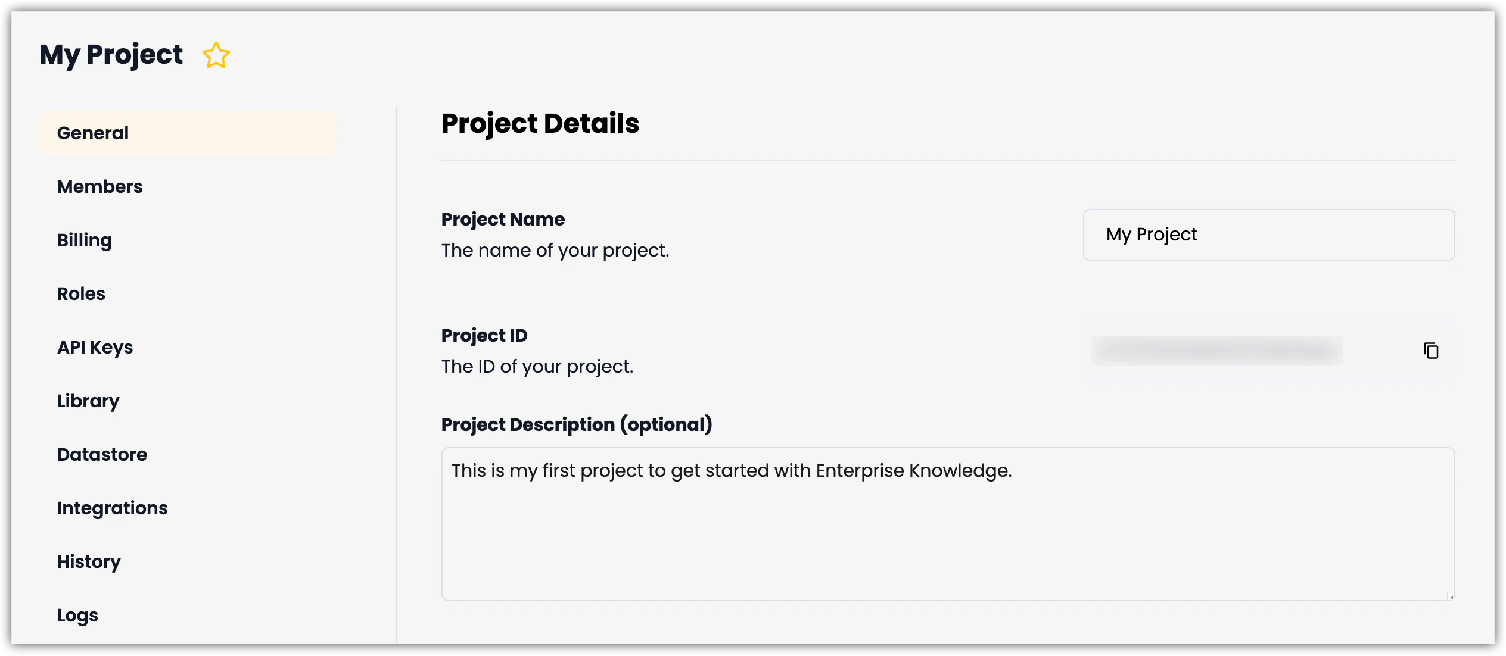
Task: Click the My Project page title
Action: (x=110, y=54)
